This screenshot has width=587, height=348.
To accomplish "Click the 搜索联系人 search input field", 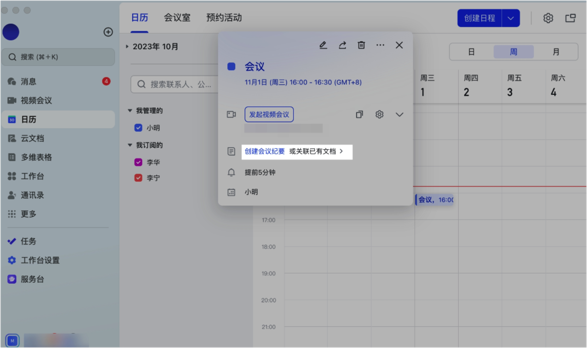I will (x=179, y=84).
